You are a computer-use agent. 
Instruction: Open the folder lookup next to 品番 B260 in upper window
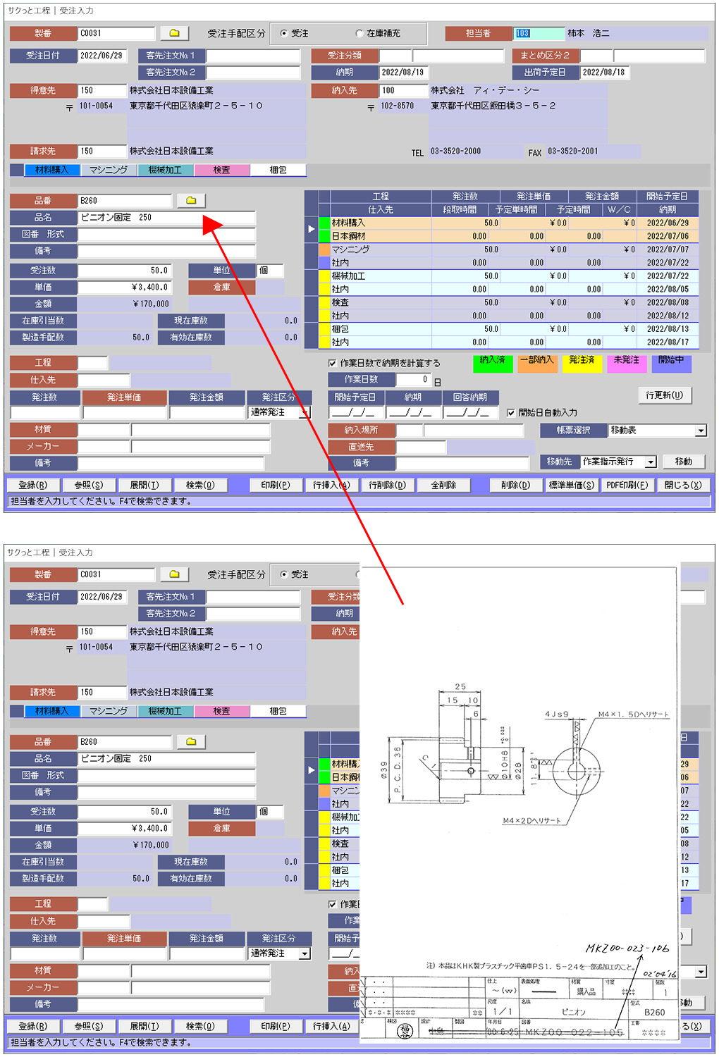(x=190, y=201)
